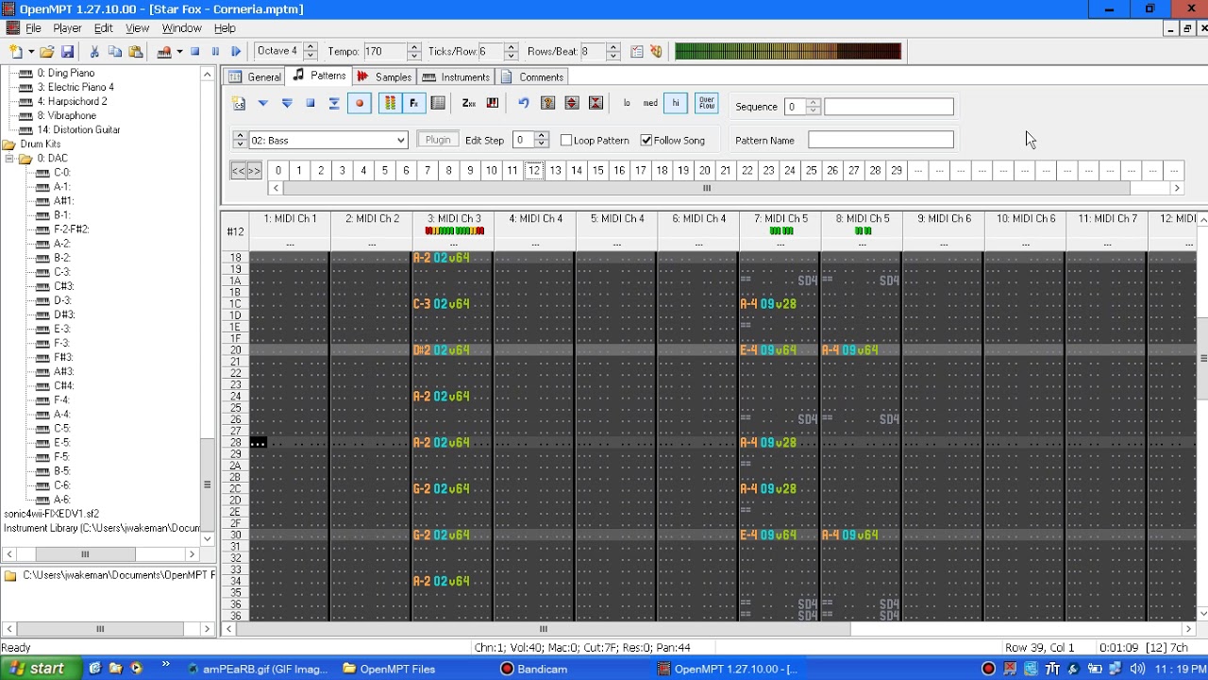
Task: Open new file type dropdown arrow
Action: click(31, 52)
